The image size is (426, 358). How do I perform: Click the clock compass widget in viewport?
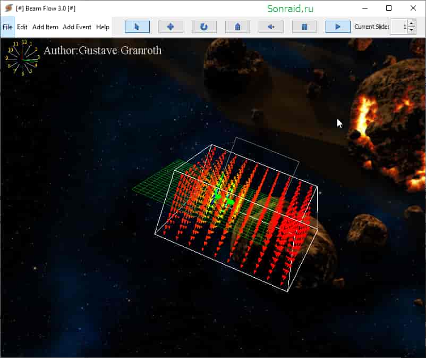[22, 58]
